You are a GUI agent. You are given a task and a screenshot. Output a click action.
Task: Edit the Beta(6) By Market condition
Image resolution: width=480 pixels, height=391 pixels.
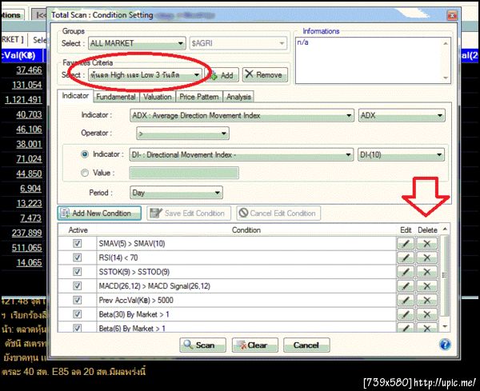pyautogui.click(x=406, y=327)
